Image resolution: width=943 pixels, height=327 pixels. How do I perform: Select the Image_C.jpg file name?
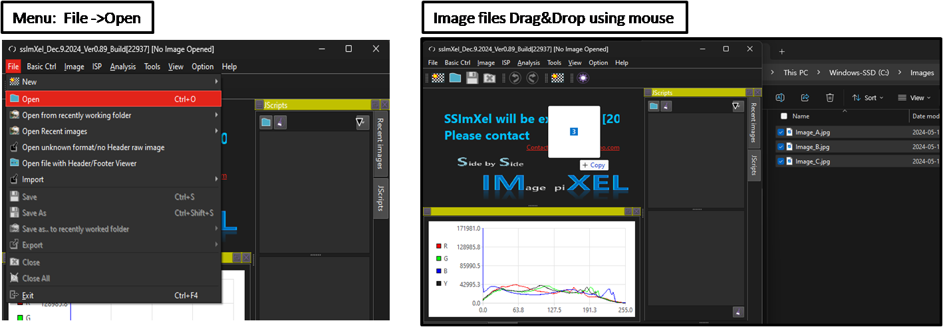812,162
